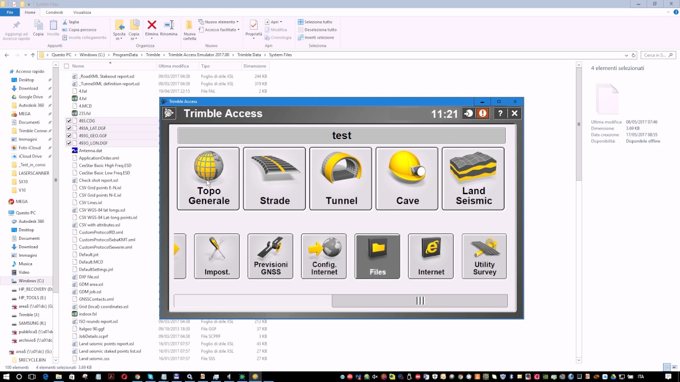This screenshot has height=382, width=680.
Task: Open Task View on the taskbar
Action: [32, 377]
